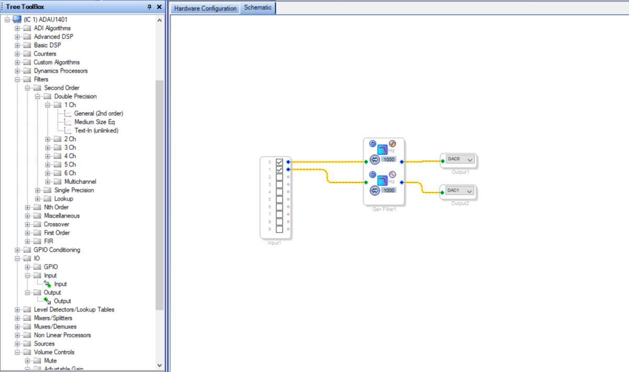Image resolution: width=629 pixels, height=372 pixels.
Task: Switch to the Schematic tab
Action: [x=258, y=8]
